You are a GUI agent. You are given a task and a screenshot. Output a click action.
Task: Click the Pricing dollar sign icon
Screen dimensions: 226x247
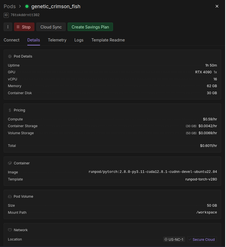pos(10,110)
